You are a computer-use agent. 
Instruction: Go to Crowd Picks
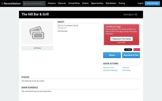pos(74,3)
